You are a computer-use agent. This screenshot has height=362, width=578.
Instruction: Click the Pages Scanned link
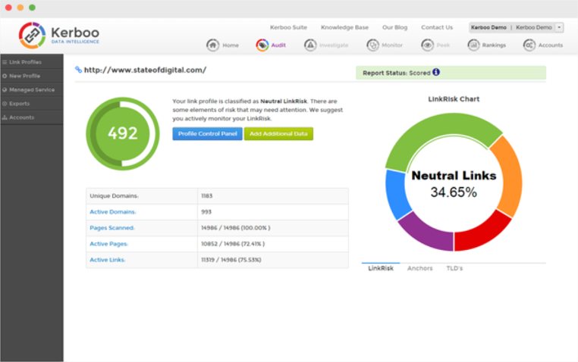point(112,228)
